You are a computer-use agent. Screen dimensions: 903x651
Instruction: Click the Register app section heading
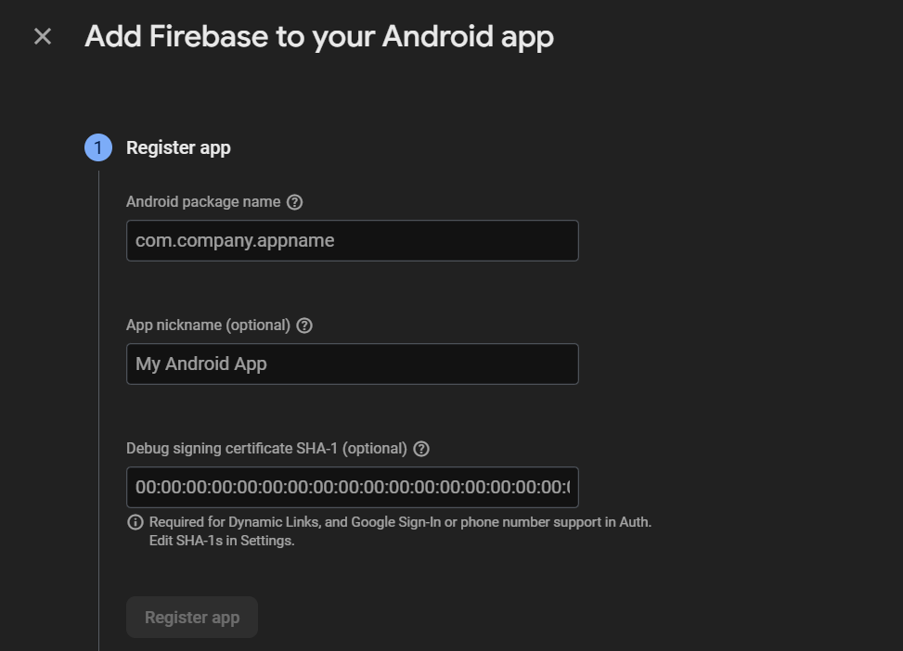(x=178, y=147)
